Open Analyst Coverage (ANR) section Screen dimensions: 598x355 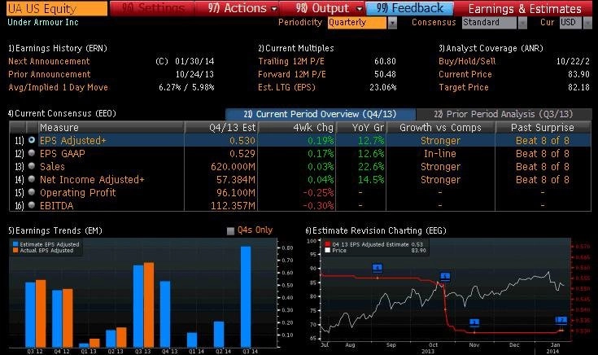pos(491,48)
